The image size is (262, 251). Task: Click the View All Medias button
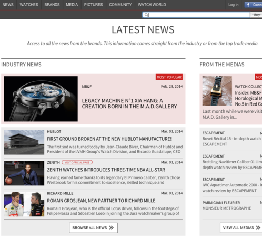[241, 228]
